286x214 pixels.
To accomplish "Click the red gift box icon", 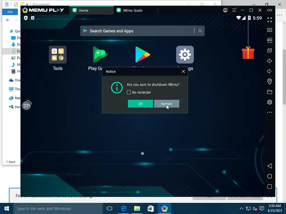I will 248,53.
